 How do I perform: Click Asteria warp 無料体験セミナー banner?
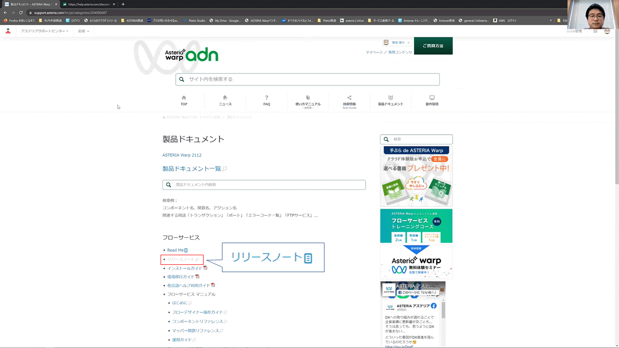[x=416, y=261]
